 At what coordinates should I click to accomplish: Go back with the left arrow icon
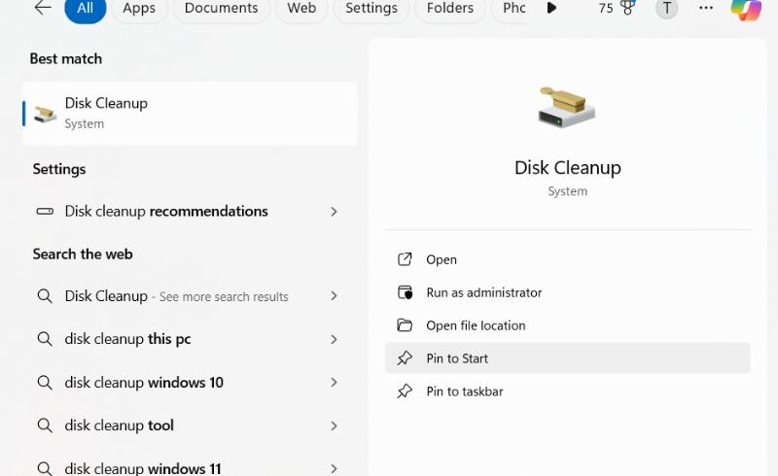pos(43,8)
